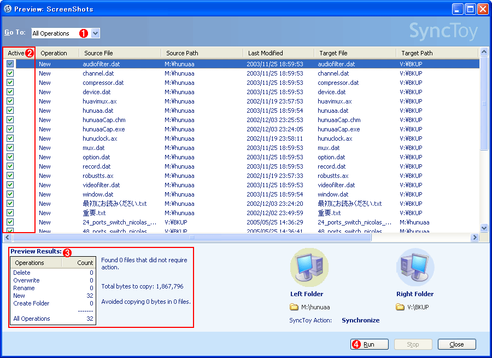This screenshot has width=492, height=358.
Task: Click the folder icon beside M:\hunuaa
Action: 294,307
